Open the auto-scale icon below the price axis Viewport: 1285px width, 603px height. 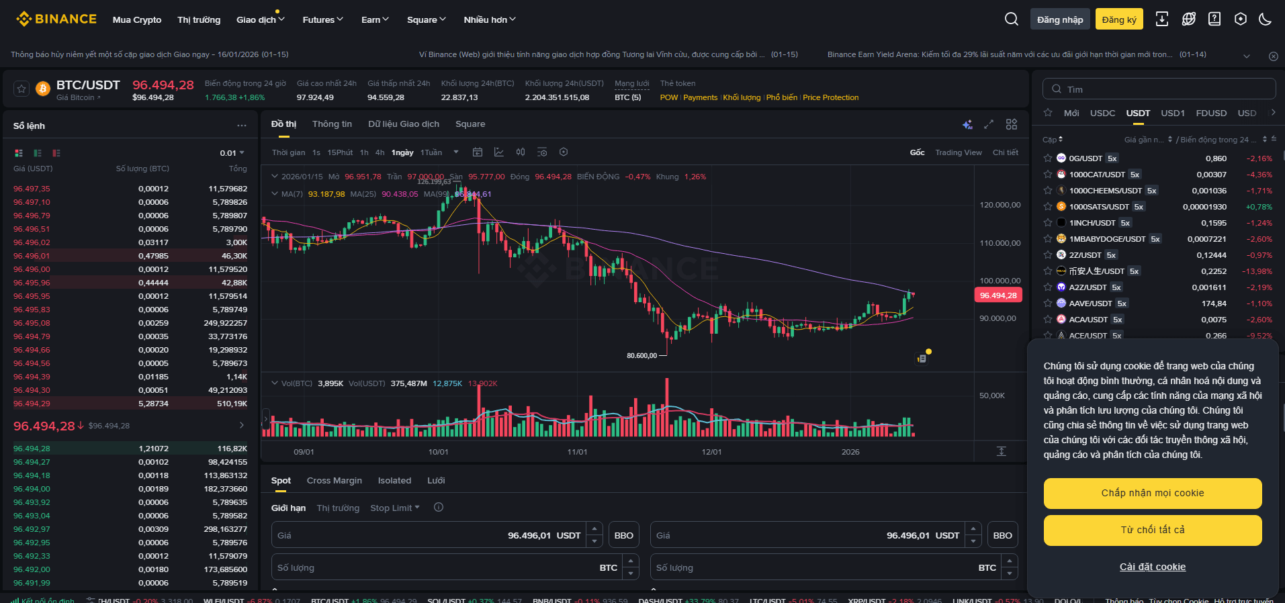coord(1002,451)
